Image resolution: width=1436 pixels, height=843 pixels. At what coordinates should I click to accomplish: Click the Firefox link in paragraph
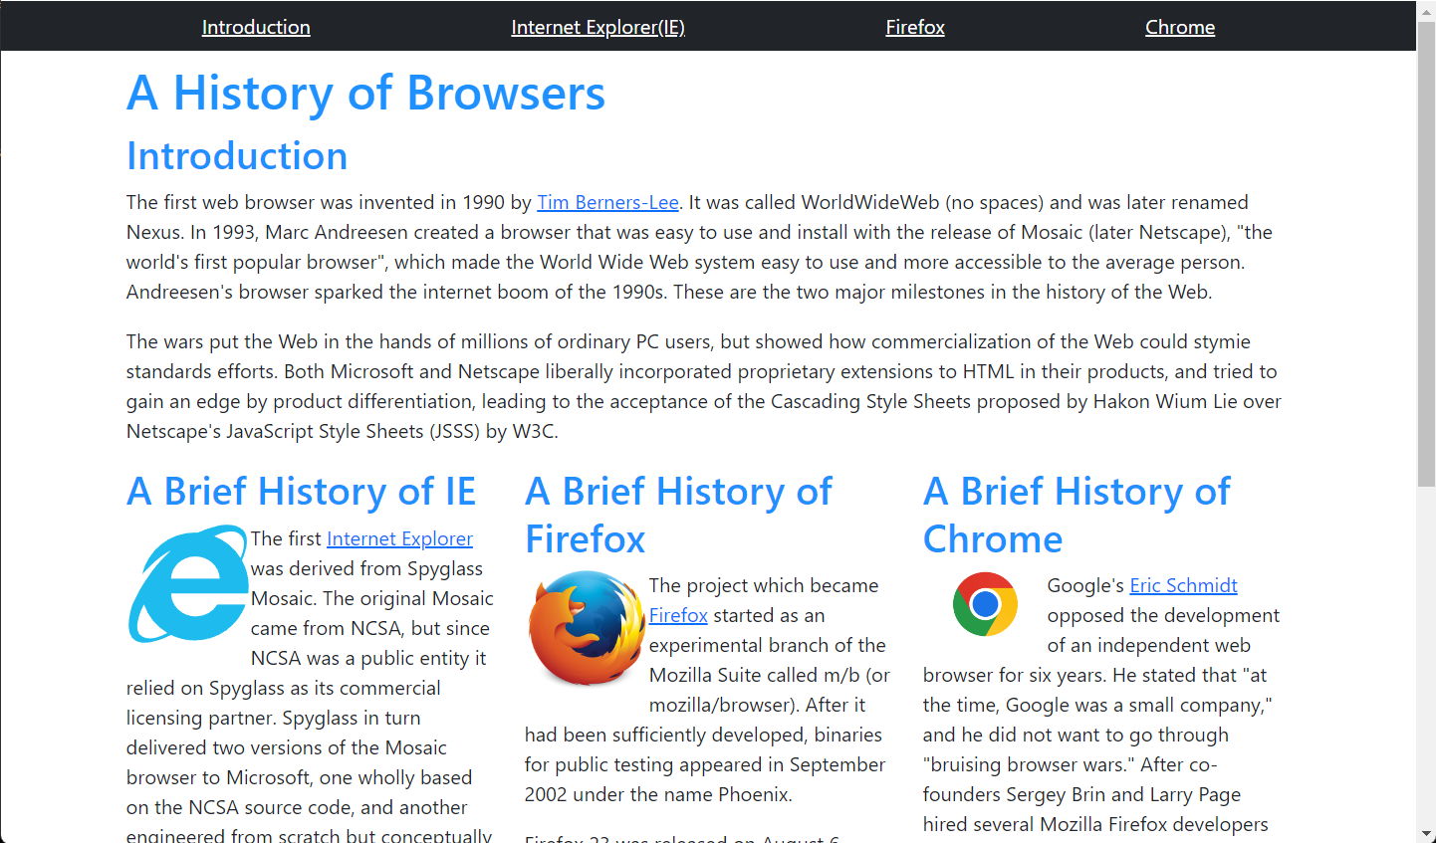[x=678, y=615]
